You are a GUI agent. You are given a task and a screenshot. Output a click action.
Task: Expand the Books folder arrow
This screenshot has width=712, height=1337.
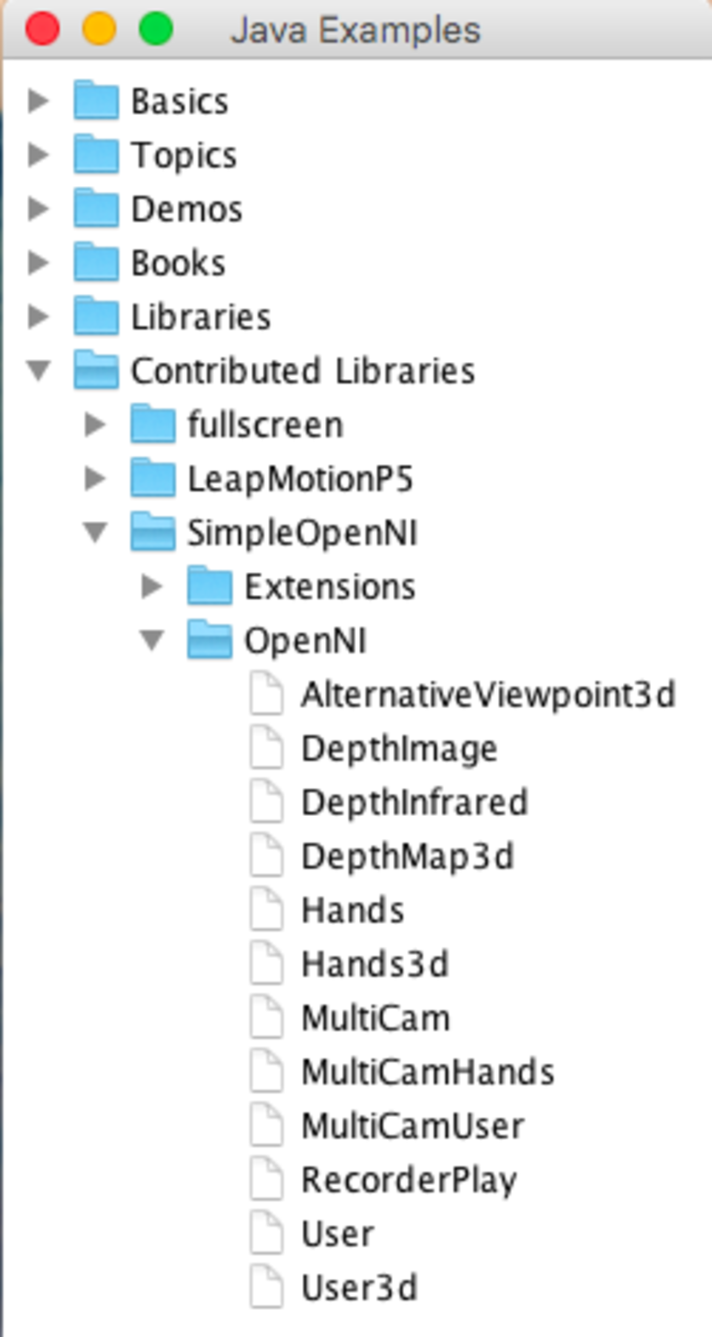(38, 263)
